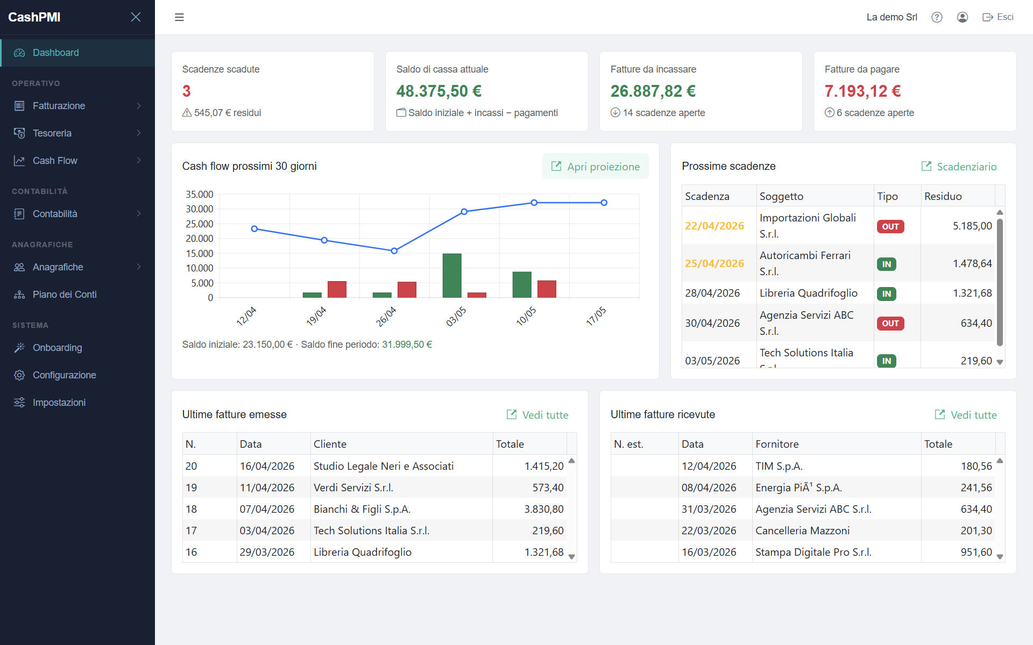Select the Studio Legale Neri e Associati row
This screenshot has width=1033, height=645.
pos(374,466)
